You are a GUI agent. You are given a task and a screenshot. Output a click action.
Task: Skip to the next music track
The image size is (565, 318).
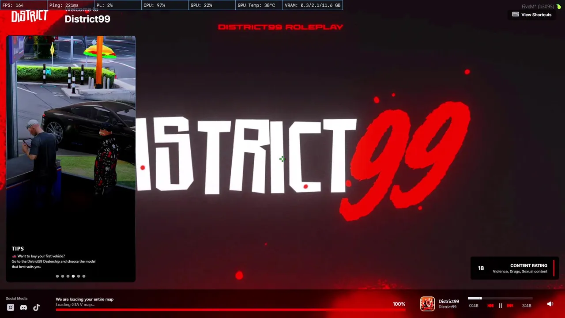click(510, 306)
